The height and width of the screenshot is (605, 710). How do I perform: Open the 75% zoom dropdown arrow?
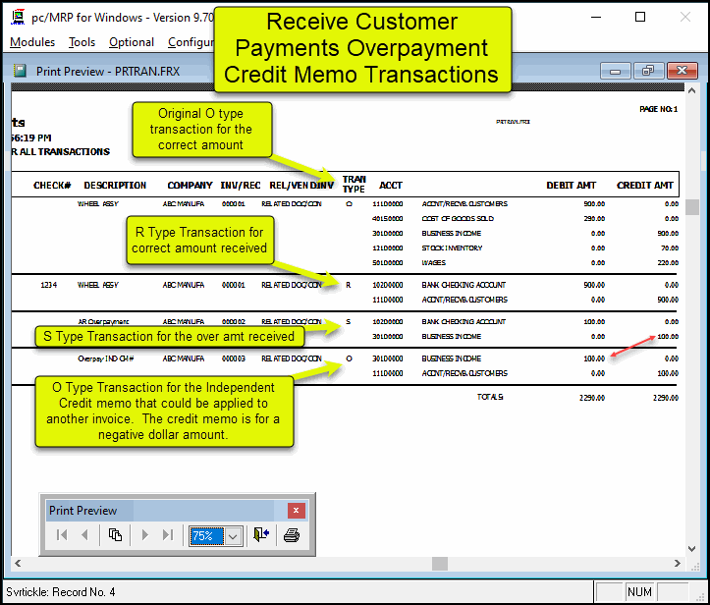tap(233, 535)
